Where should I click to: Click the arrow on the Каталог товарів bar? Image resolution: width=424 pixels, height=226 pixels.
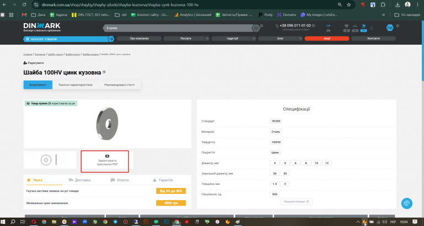(111, 39)
